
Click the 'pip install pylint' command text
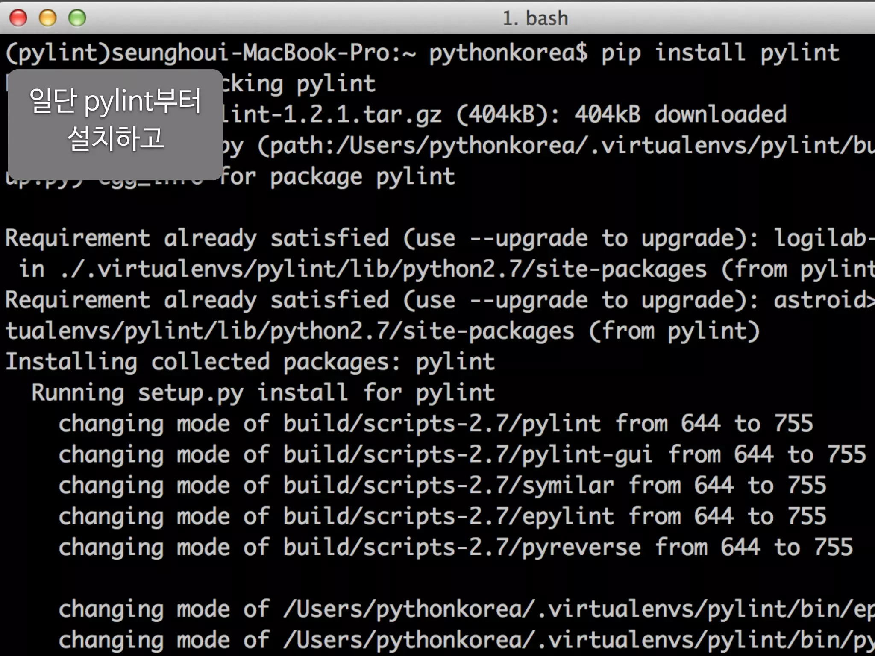coord(720,53)
